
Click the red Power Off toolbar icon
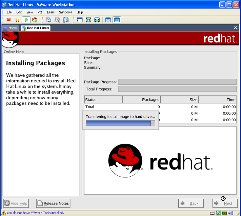coord(9,20)
